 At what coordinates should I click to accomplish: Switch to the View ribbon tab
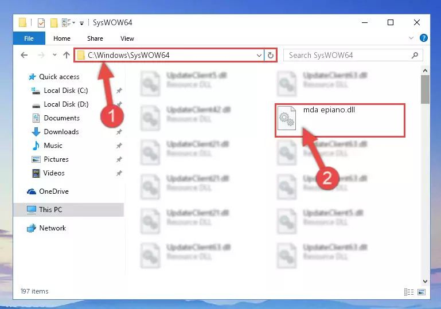(127, 38)
